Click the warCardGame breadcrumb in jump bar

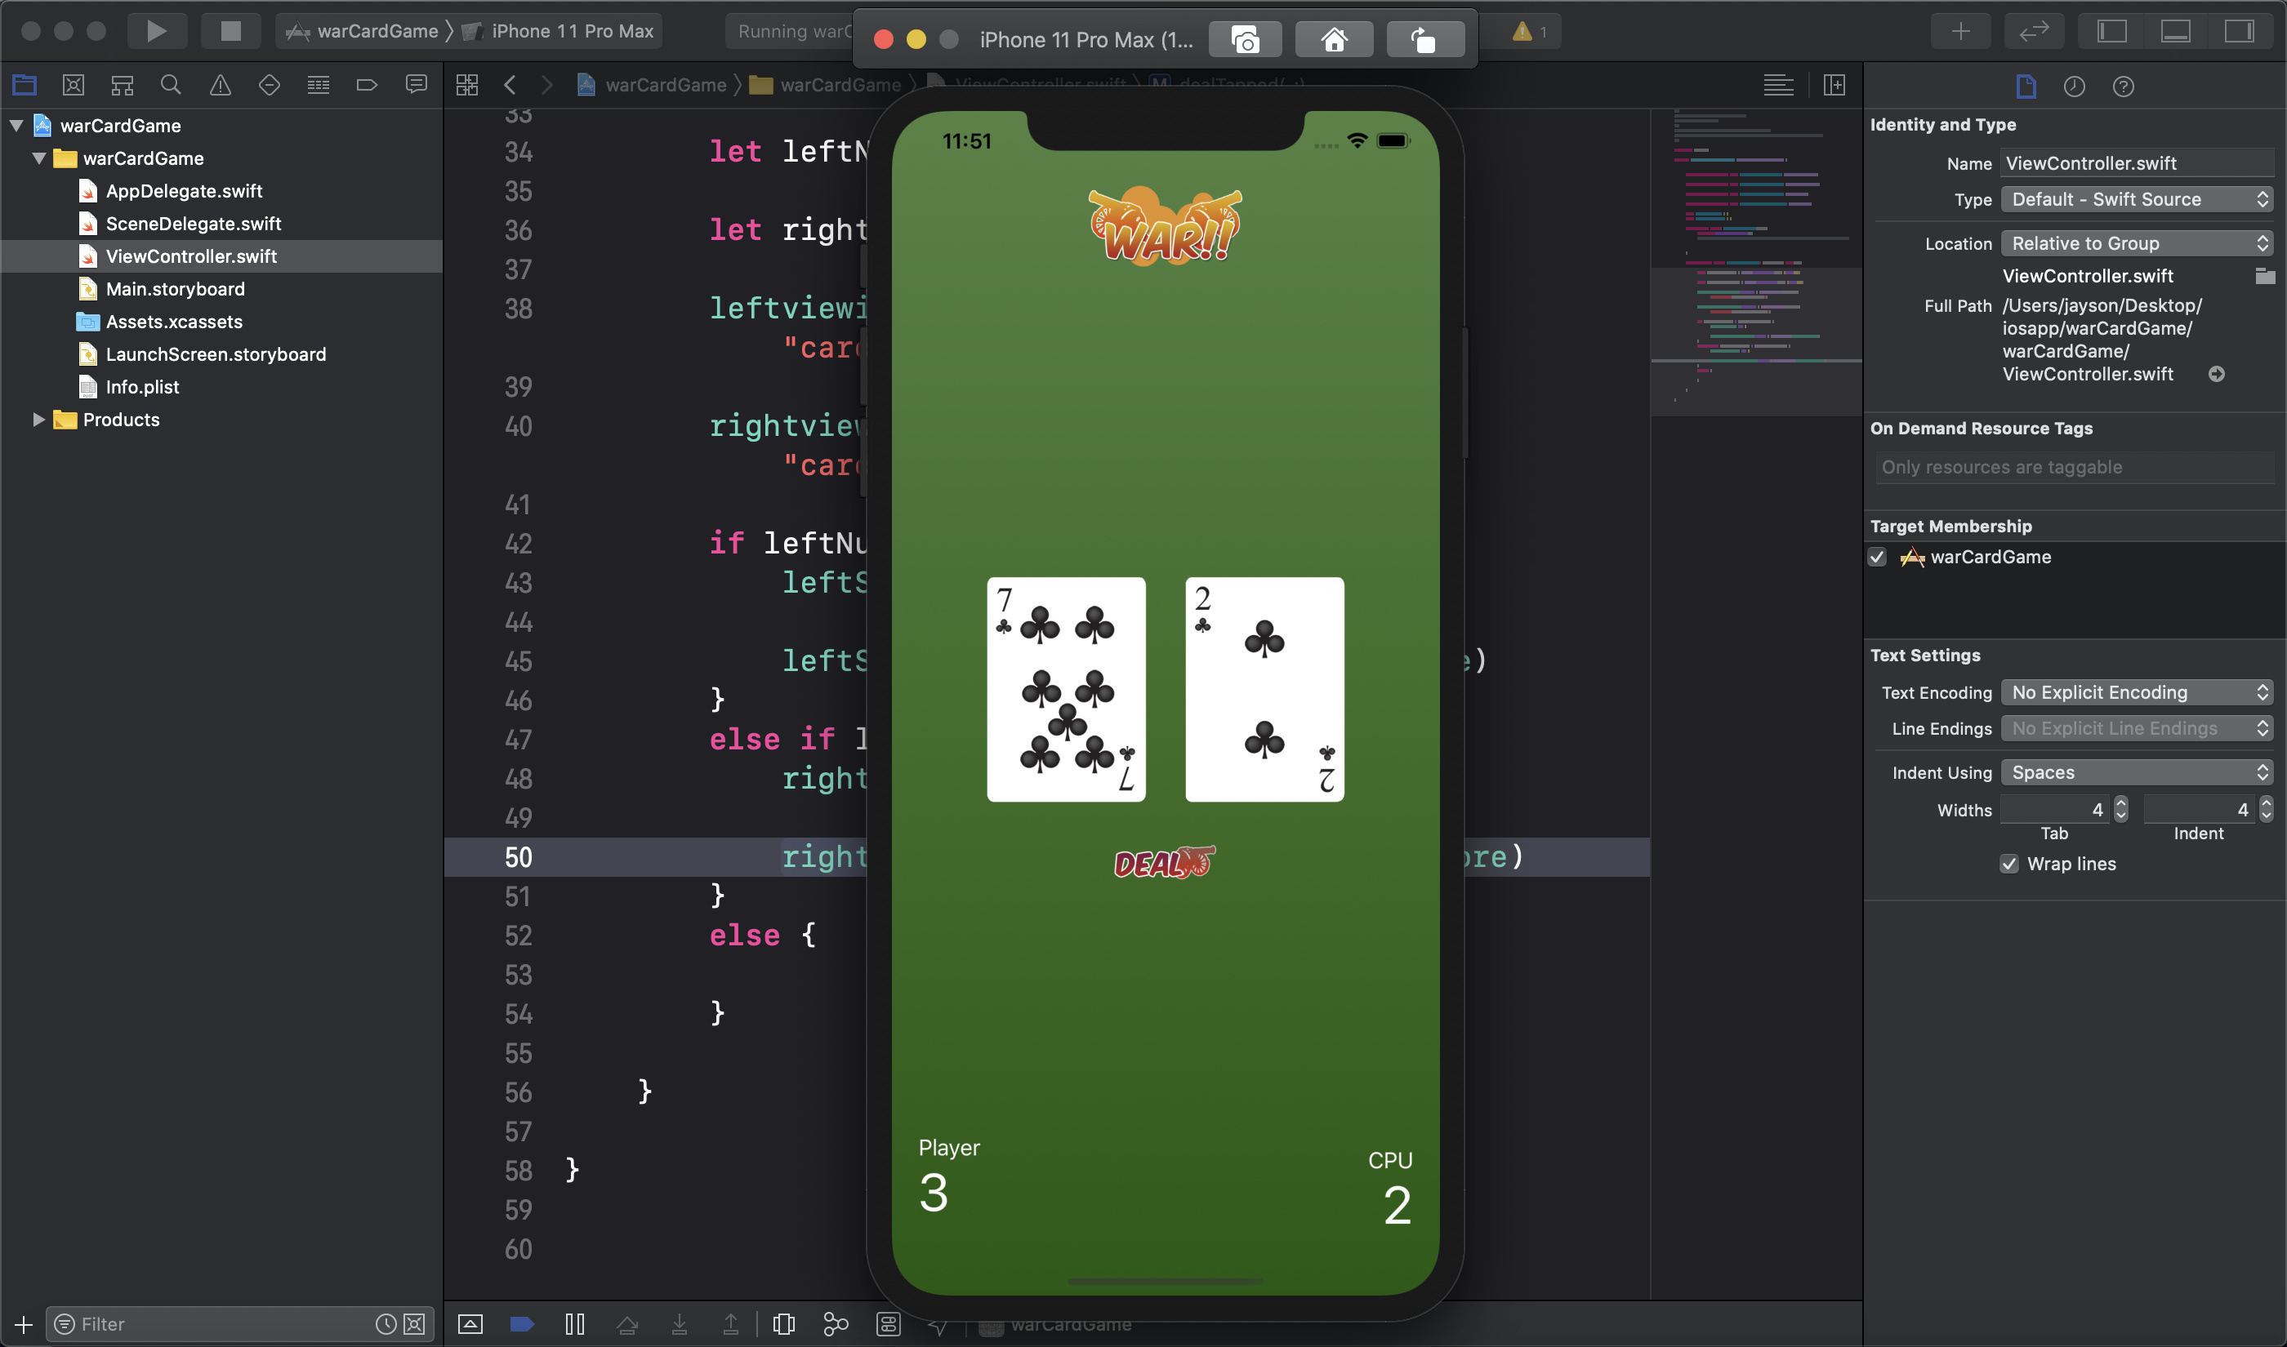[665, 86]
